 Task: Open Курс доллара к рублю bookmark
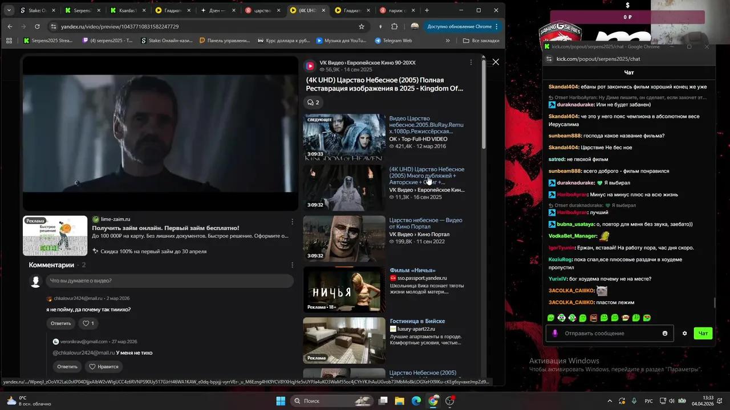pos(284,40)
